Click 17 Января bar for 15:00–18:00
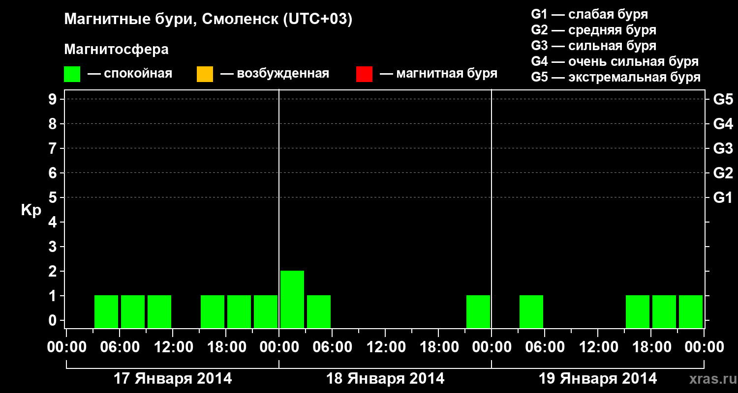Image resolution: width=738 pixels, height=393 pixels. pyautogui.click(x=213, y=311)
